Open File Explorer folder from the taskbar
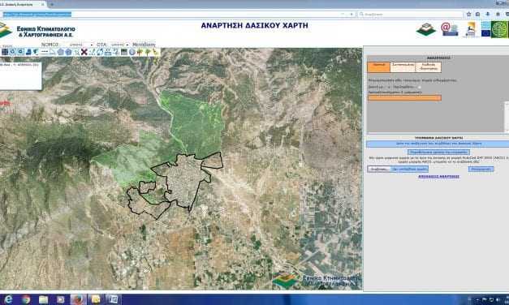The image size is (509, 305). 44,299
